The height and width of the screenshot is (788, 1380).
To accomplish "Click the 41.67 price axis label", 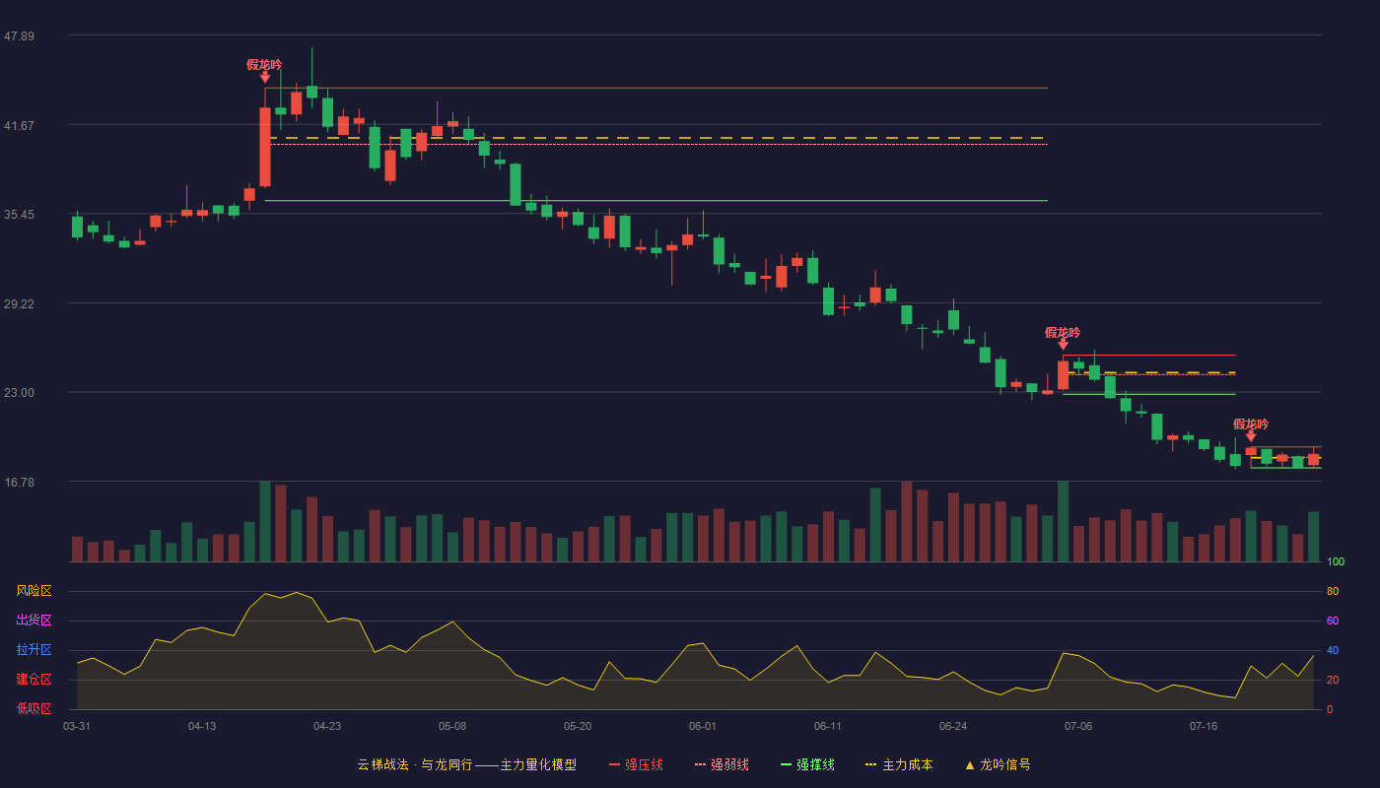I will coord(19,126).
